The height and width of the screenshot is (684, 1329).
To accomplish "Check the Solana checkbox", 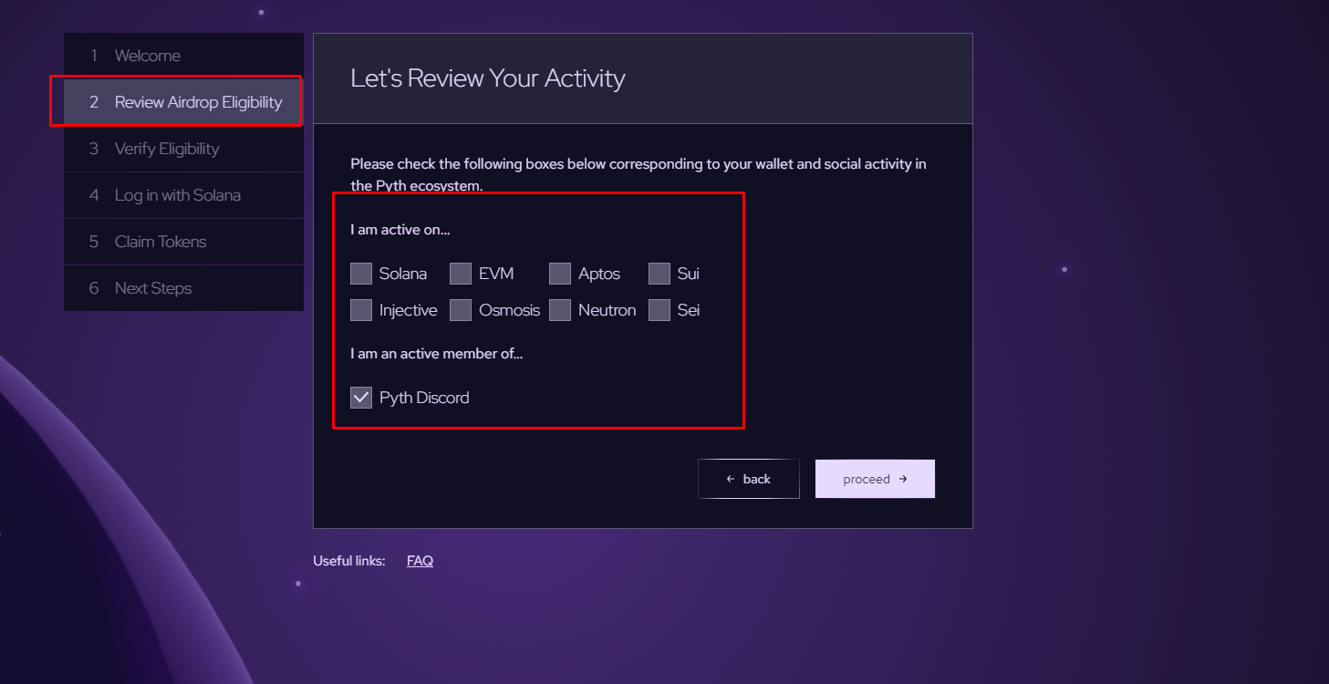I will pyautogui.click(x=361, y=274).
